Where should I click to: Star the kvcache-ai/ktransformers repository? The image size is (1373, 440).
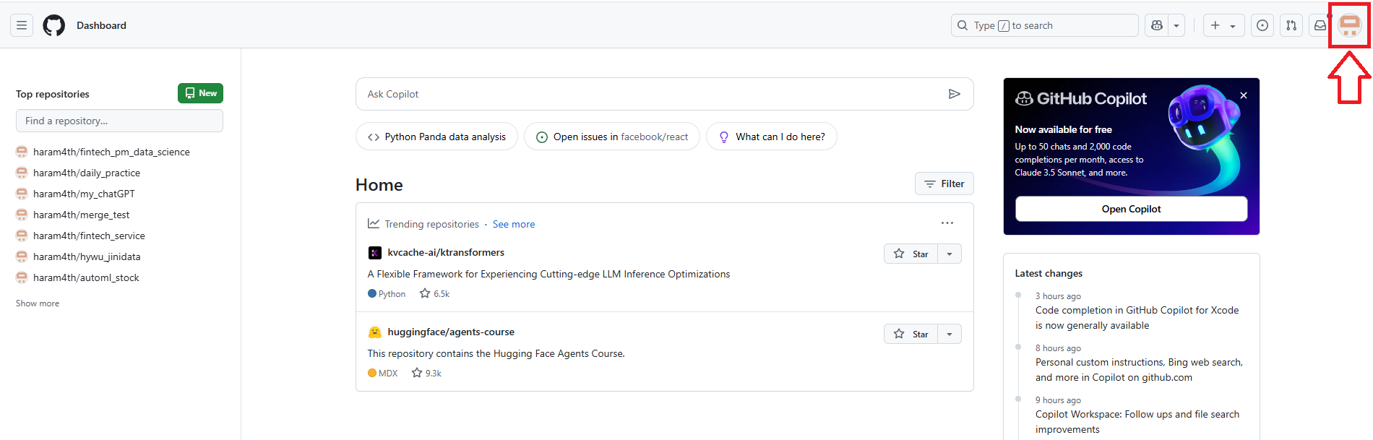click(911, 254)
